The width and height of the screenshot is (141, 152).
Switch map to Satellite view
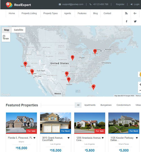coord(19,30)
